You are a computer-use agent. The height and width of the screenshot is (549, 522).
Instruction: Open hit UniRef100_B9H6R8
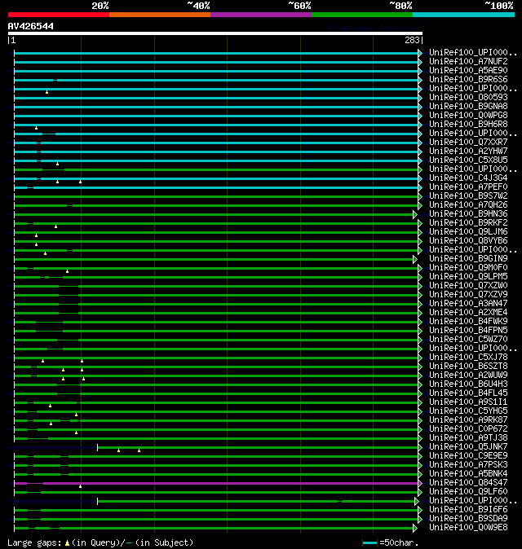click(x=468, y=125)
